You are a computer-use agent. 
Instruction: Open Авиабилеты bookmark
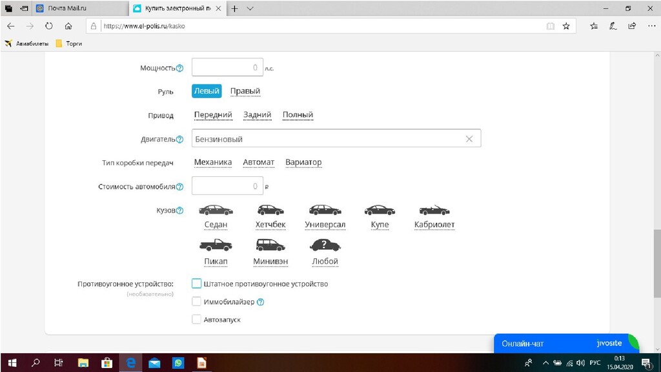[26, 43]
